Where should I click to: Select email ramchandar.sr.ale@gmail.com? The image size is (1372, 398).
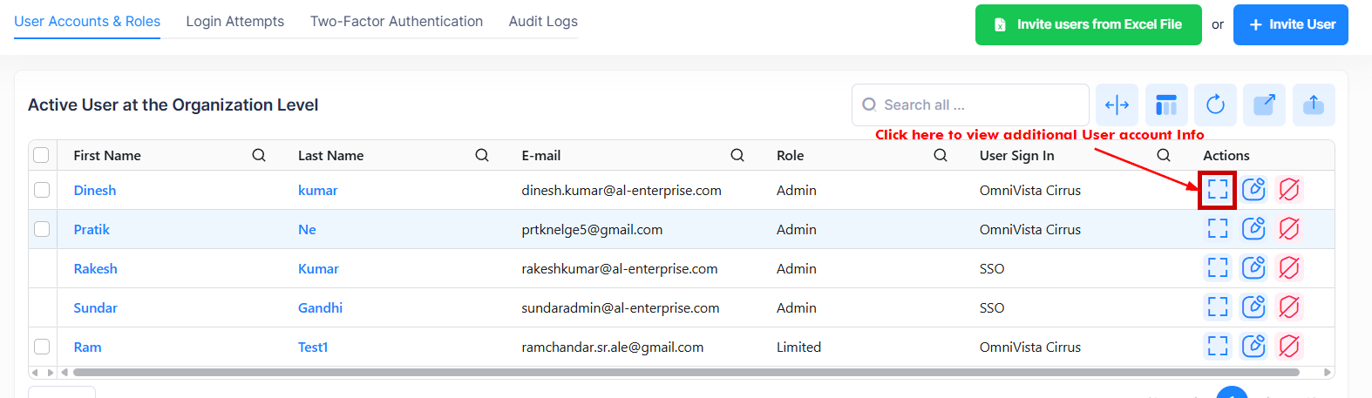pyautogui.click(x=613, y=347)
